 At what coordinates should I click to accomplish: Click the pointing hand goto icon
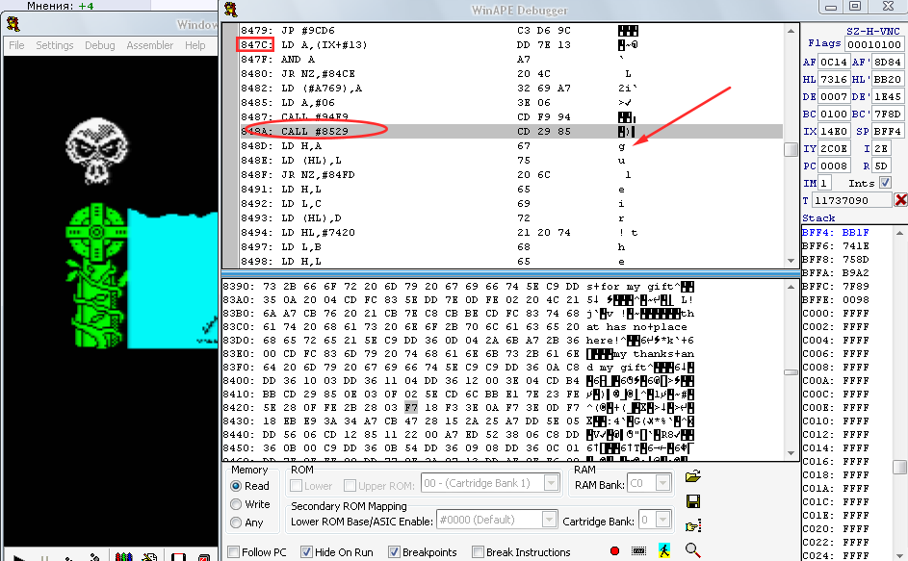point(692,526)
